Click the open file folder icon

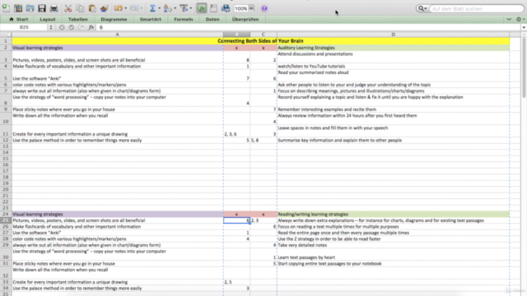point(30,8)
